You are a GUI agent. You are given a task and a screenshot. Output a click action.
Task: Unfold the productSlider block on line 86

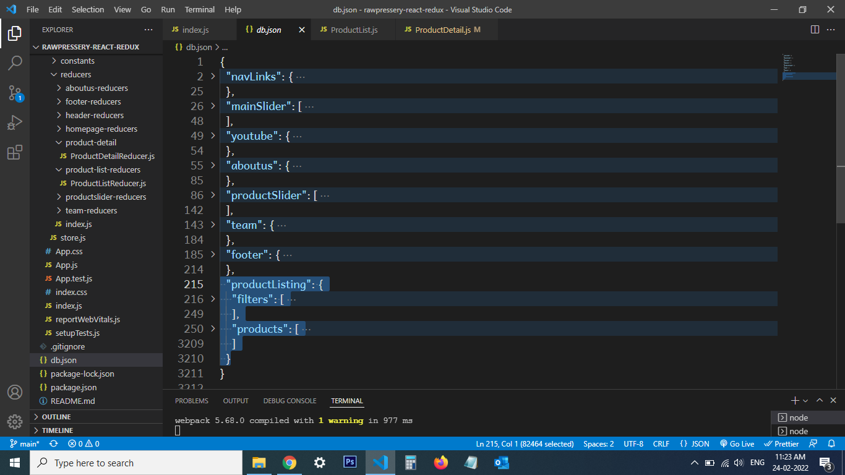pyautogui.click(x=213, y=195)
